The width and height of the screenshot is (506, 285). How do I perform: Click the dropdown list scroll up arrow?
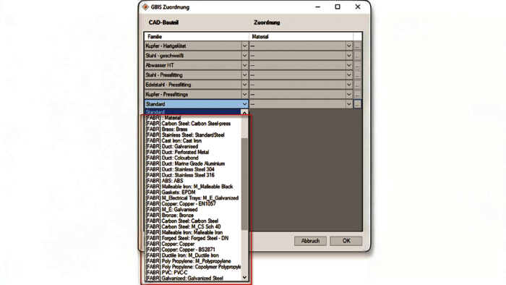click(244, 113)
